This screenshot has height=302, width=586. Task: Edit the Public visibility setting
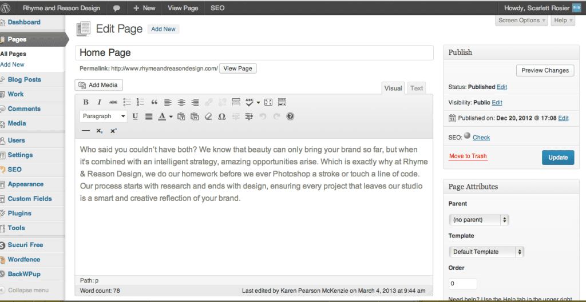[497, 103]
